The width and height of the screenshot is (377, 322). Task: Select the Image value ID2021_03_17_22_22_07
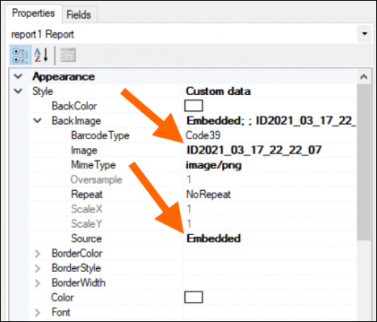click(253, 150)
